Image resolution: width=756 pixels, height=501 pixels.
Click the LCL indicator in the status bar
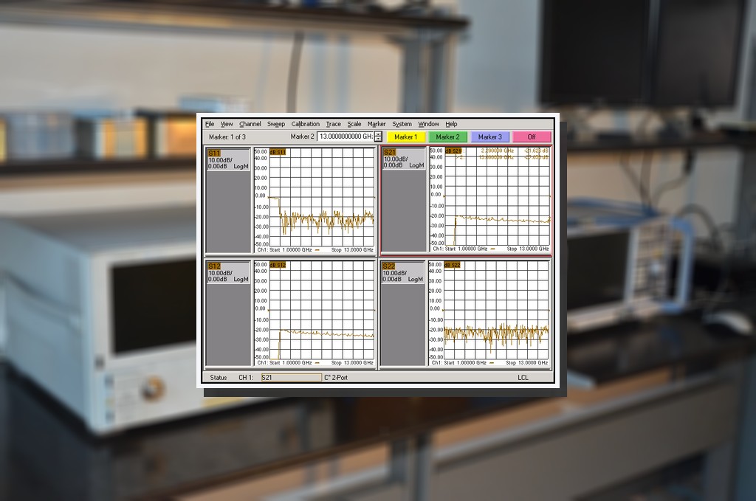[x=523, y=378]
